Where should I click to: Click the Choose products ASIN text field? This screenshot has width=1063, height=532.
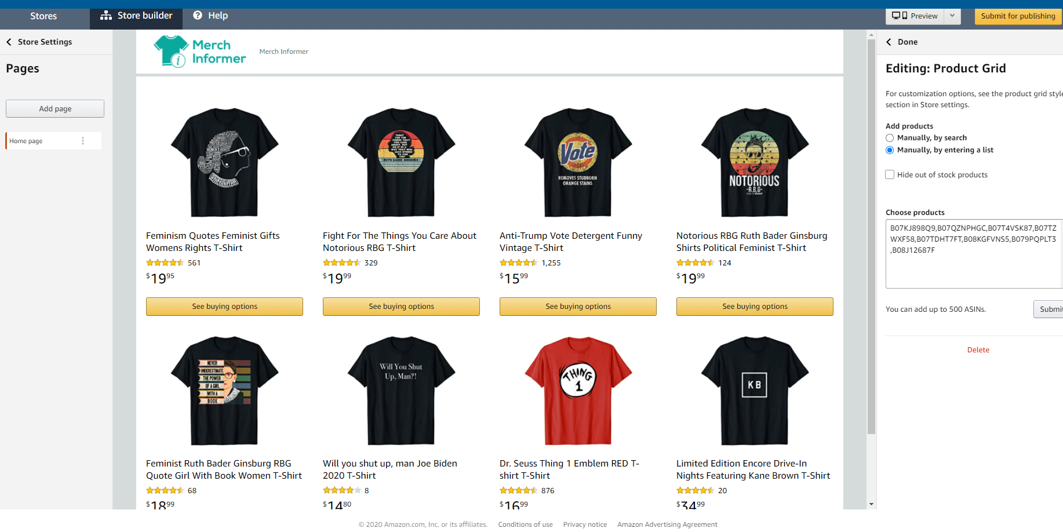[x=974, y=254]
